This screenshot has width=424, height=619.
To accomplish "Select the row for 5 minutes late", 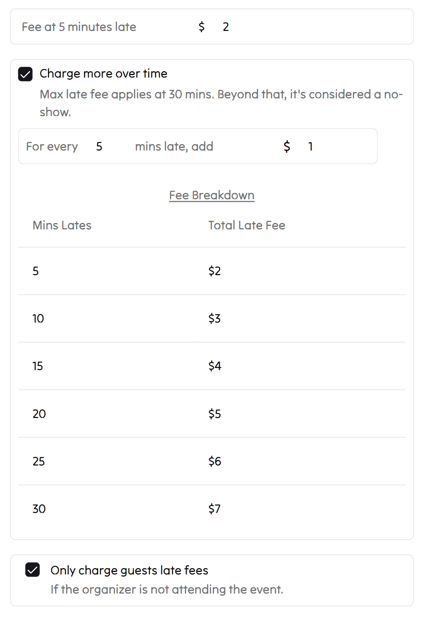I will click(x=212, y=271).
